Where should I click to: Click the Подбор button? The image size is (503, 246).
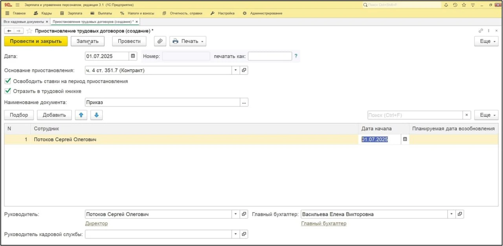[x=19, y=115]
